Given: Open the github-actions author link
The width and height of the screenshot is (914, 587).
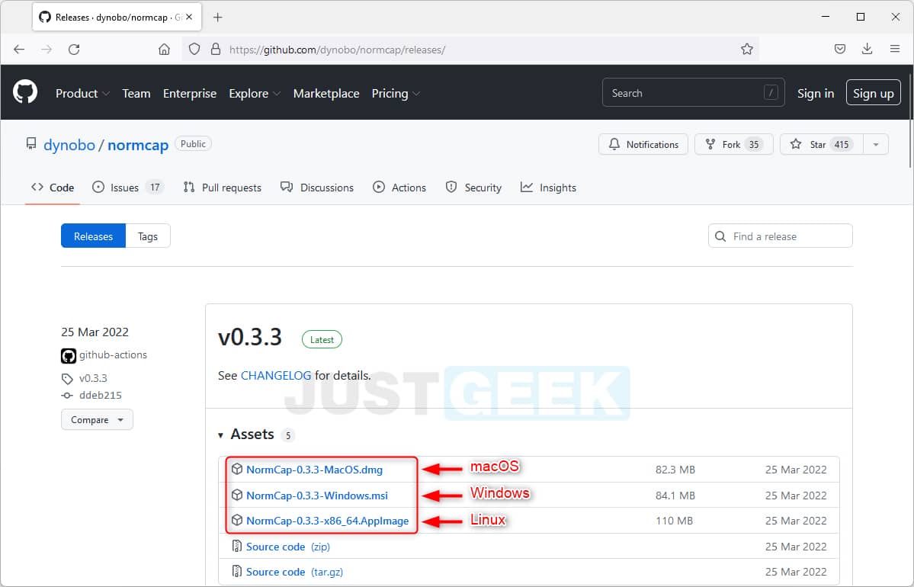Looking at the screenshot, I should pyautogui.click(x=113, y=354).
